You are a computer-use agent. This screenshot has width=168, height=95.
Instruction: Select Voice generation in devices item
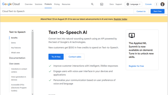19,78
